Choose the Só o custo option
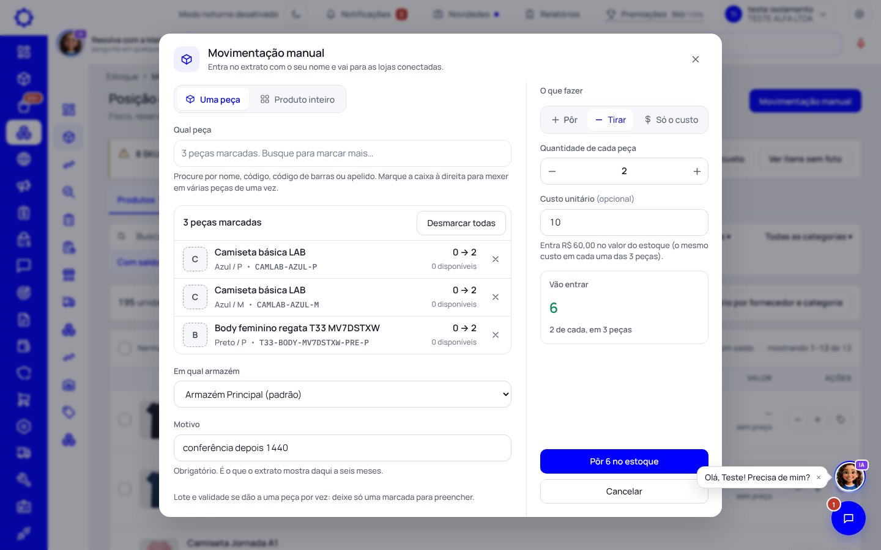The image size is (881, 550). click(671, 120)
